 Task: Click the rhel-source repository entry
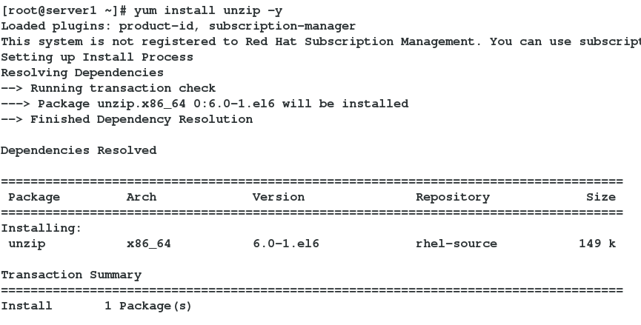[456, 244]
